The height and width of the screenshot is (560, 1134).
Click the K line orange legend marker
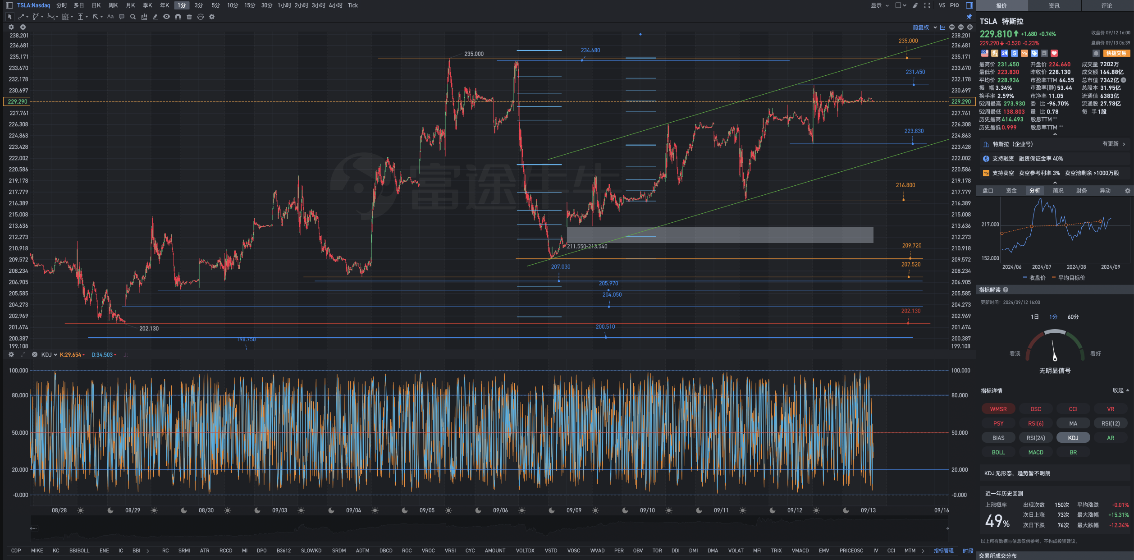click(73, 355)
